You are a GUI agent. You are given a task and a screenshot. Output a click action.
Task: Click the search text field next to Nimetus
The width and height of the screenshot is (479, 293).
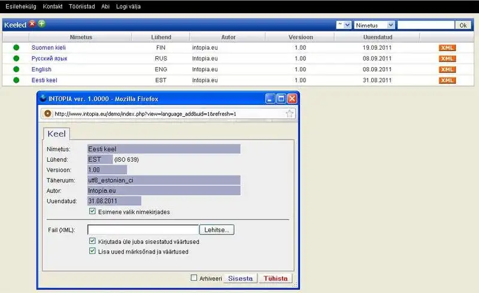pyautogui.click(x=426, y=25)
